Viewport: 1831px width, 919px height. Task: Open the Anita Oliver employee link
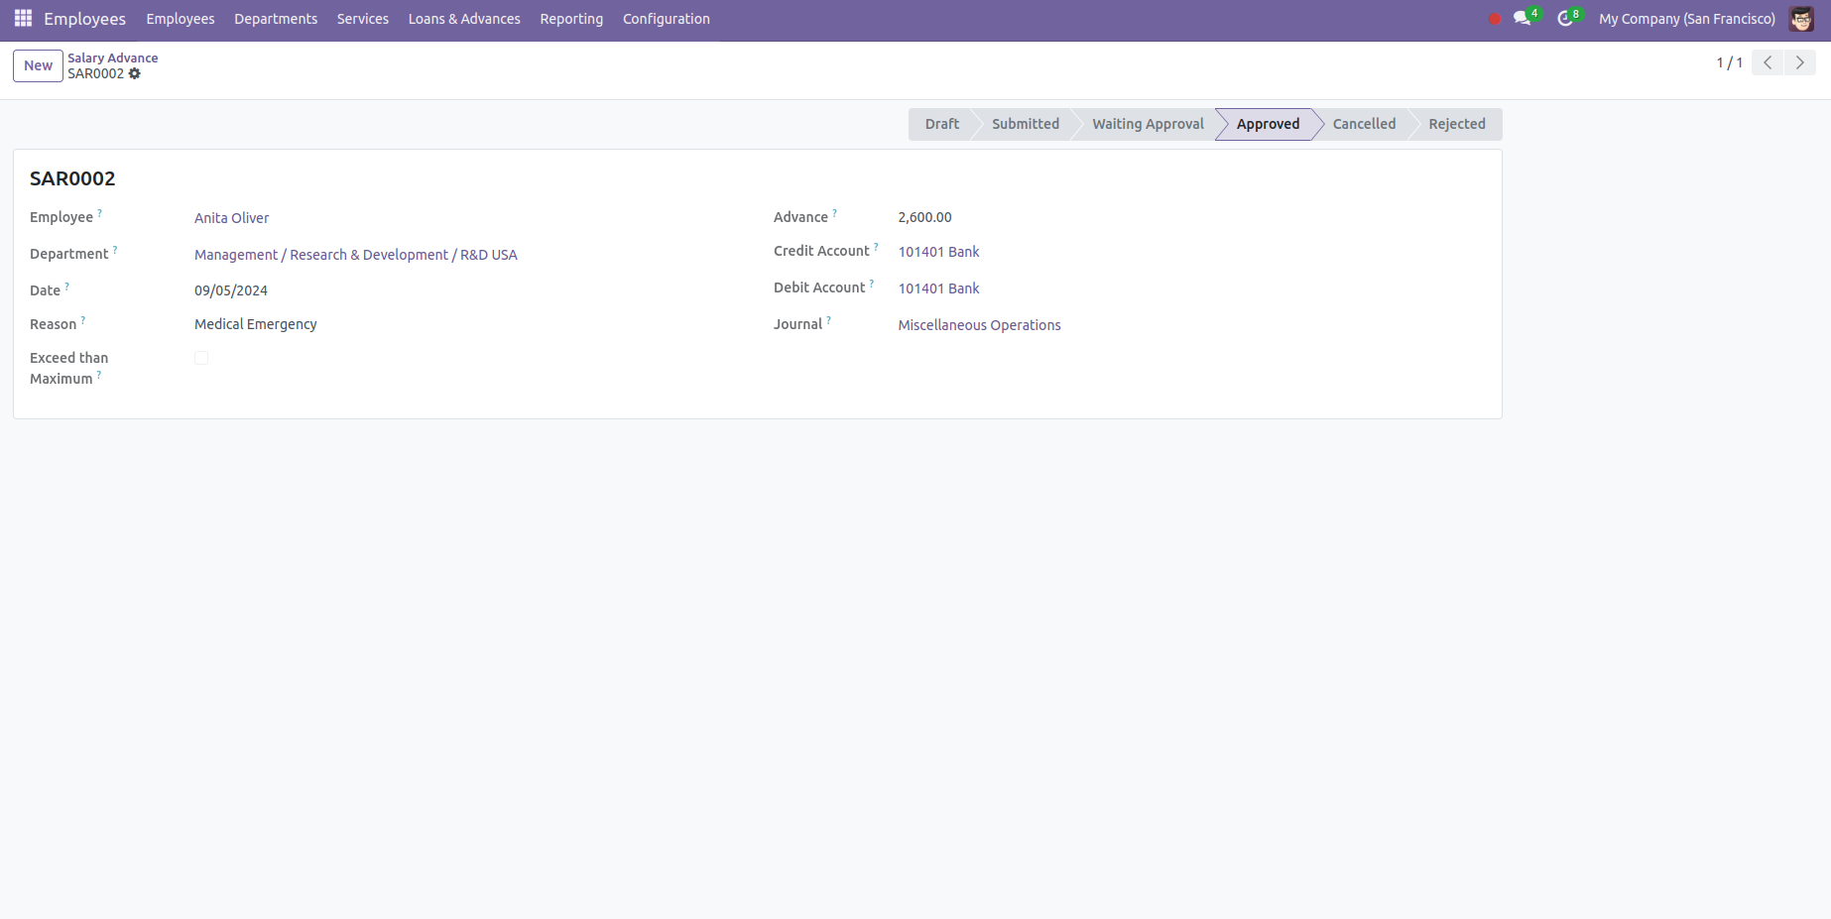(231, 218)
